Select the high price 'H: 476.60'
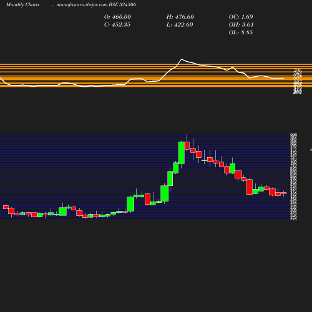Screen dimensions: 312x312 (x=180, y=17)
